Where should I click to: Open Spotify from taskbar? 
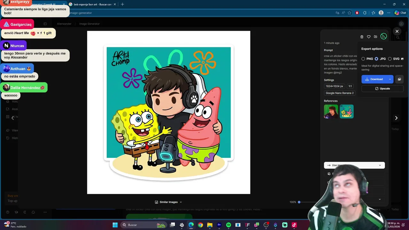tap(228, 225)
